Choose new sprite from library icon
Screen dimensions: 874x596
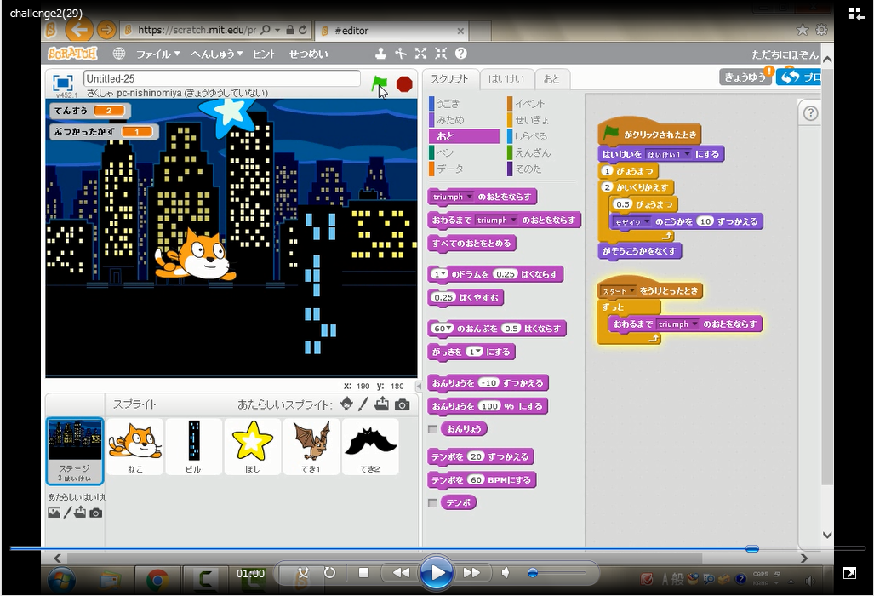point(346,404)
